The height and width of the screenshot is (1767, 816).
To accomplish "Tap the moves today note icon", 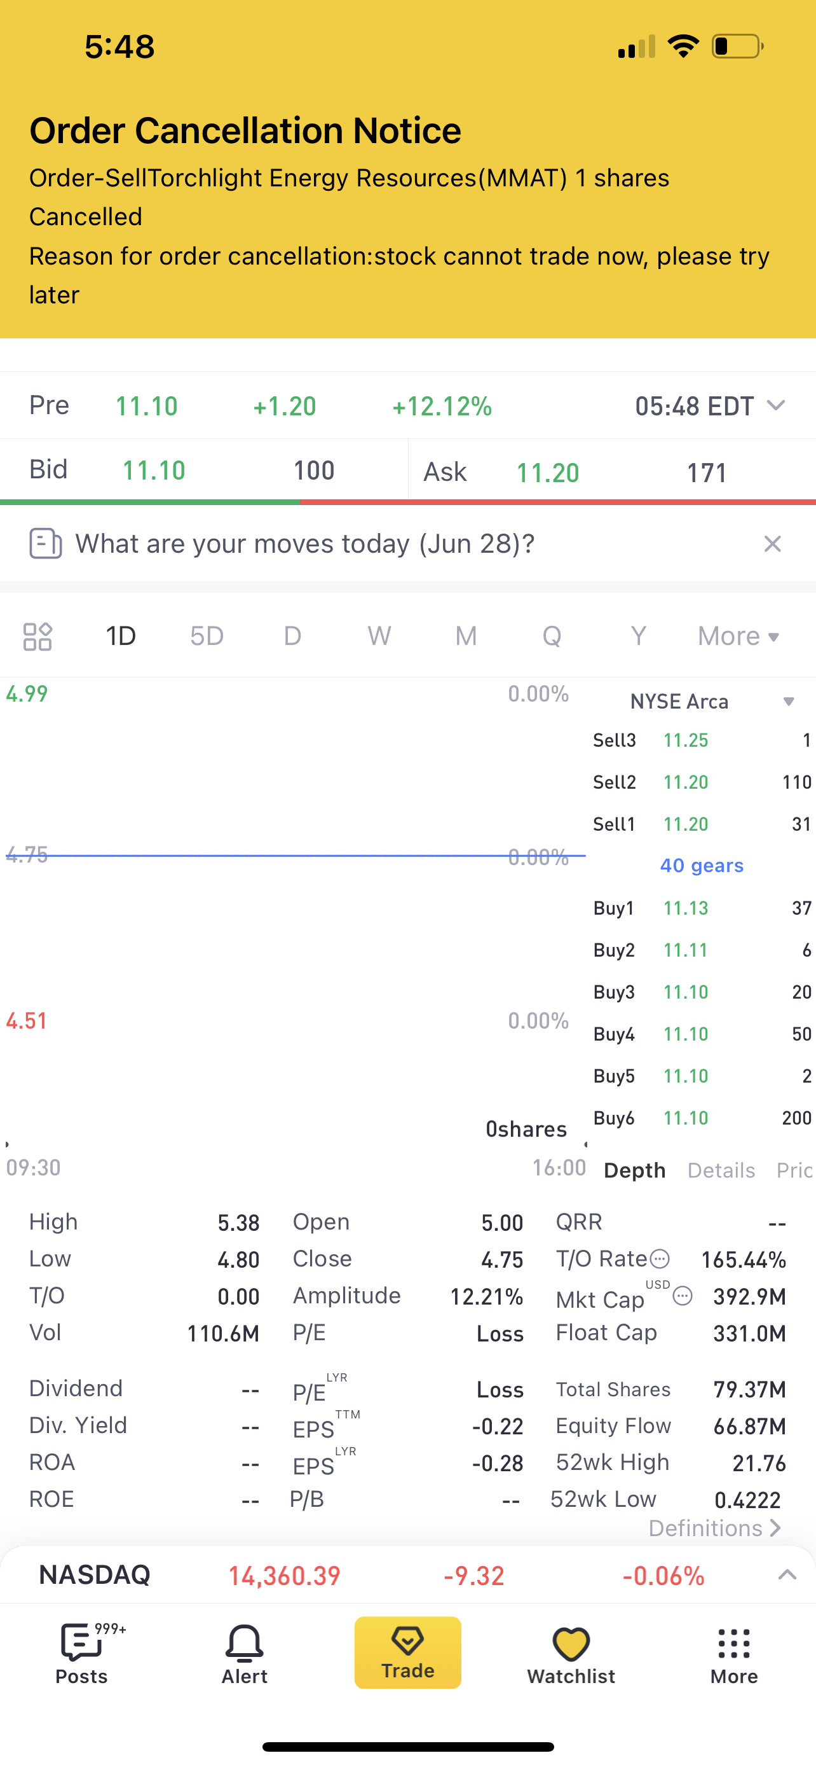I will tap(45, 544).
